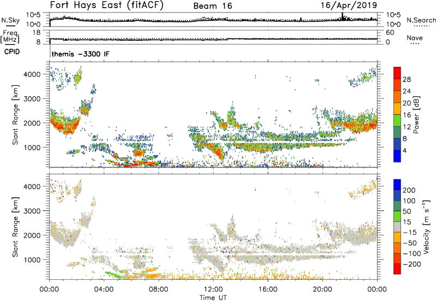Click the 'themis -3300 IF' text
Image resolution: width=436 pixels, height=301 pixels.
[x=81, y=54]
